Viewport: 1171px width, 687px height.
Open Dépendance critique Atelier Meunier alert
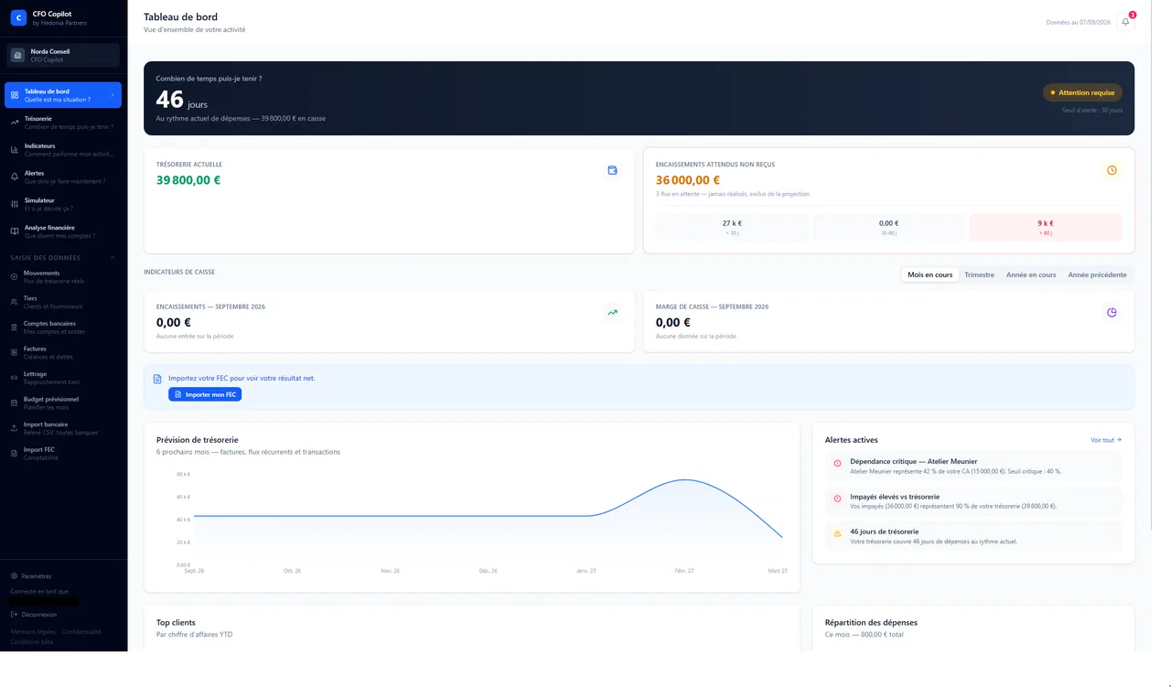(x=973, y=467)
